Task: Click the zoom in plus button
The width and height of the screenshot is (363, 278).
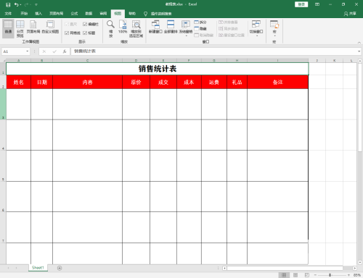Action: 348,275
